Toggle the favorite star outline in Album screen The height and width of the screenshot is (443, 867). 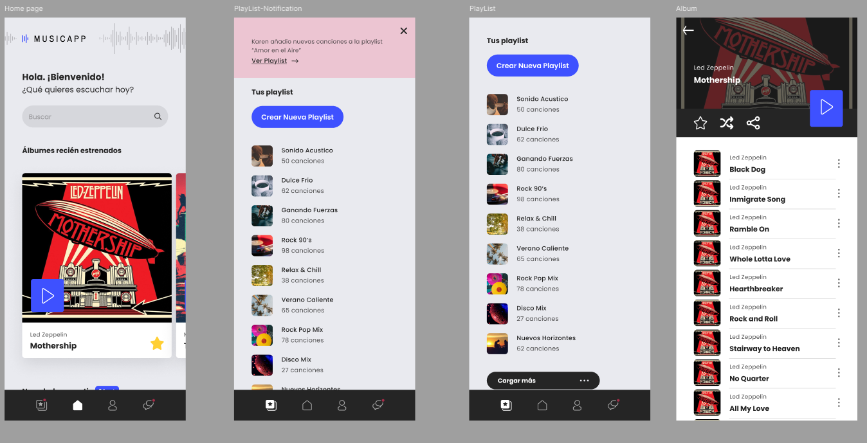tap(700, 123)
